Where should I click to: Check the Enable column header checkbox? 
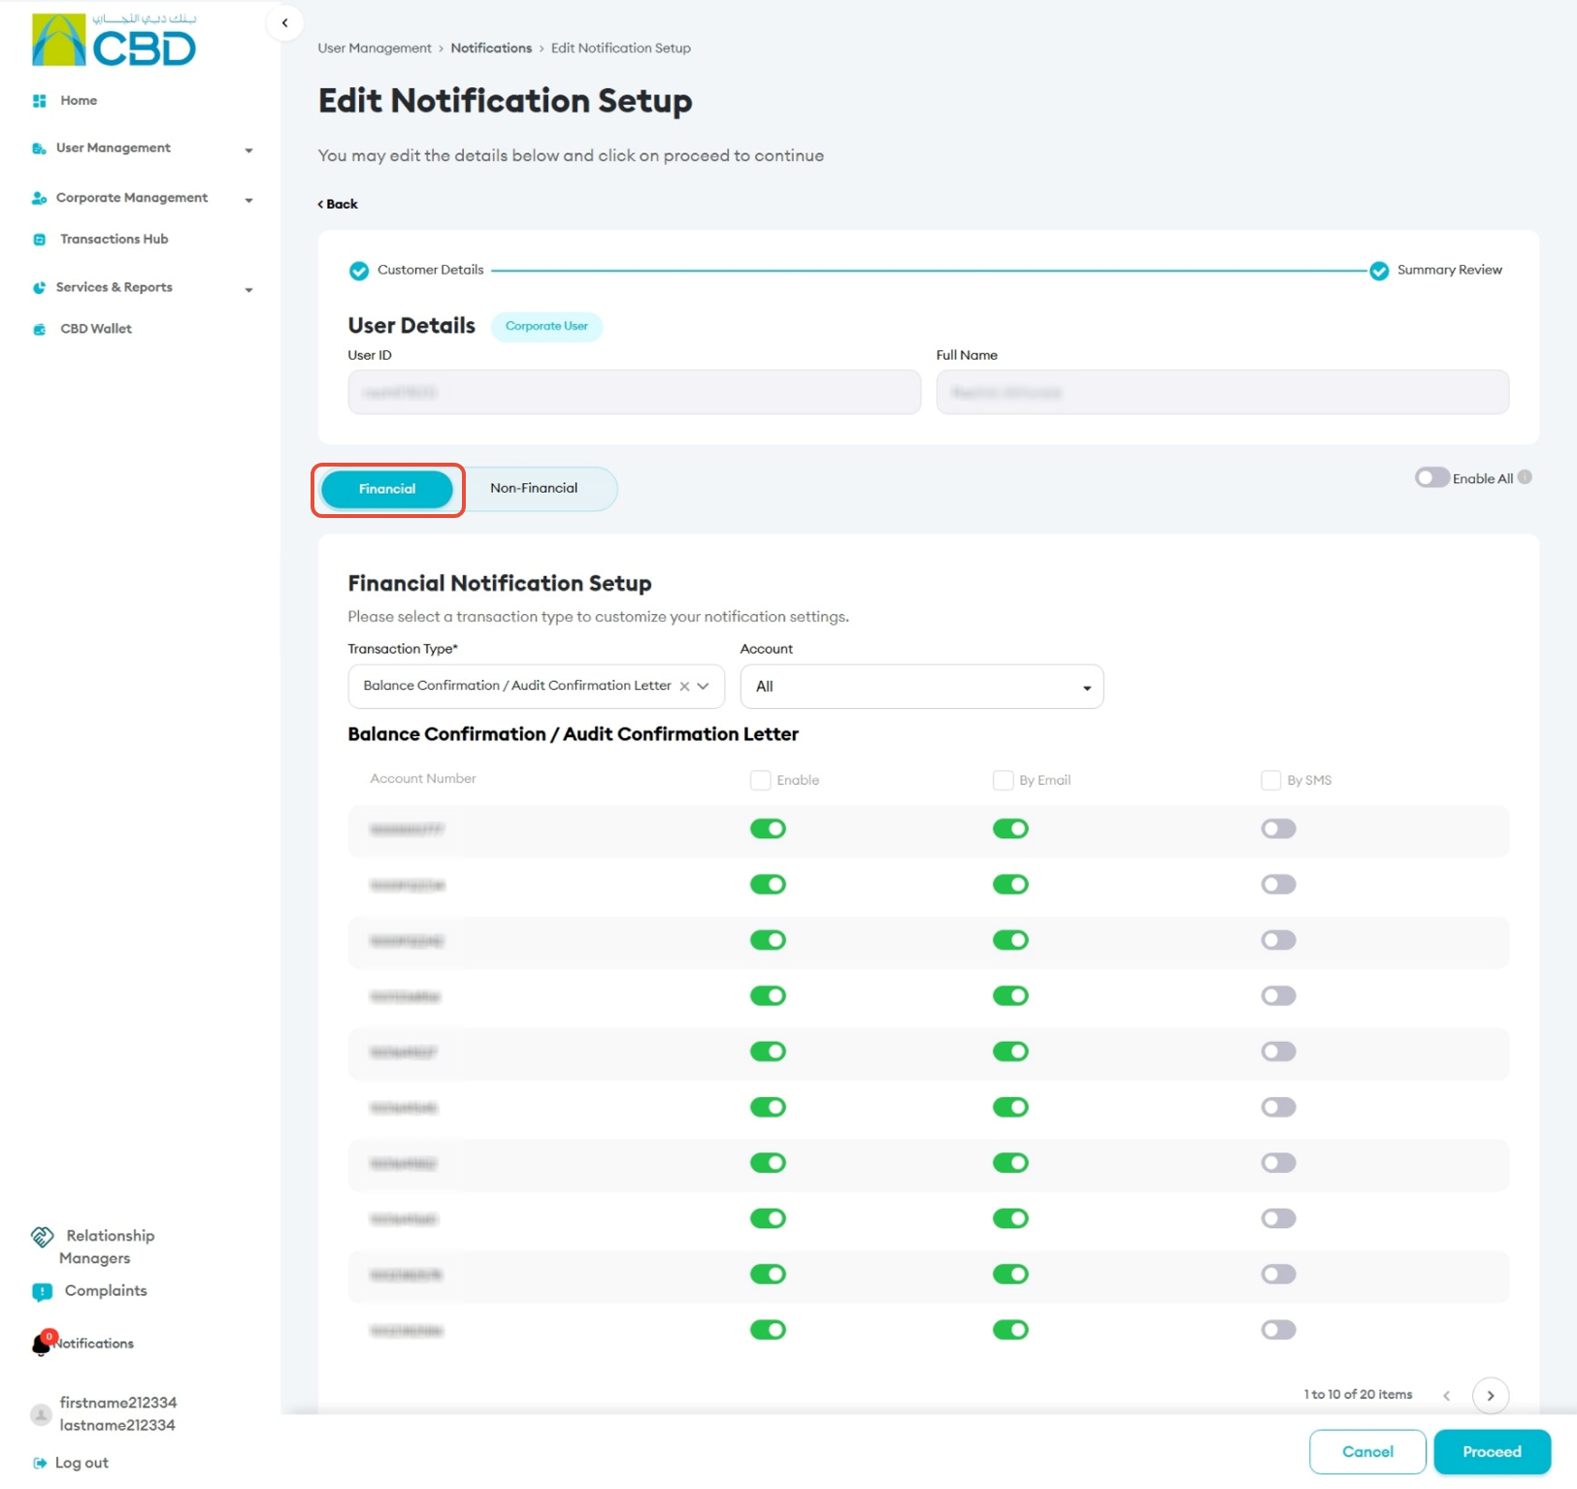point(761,781)
